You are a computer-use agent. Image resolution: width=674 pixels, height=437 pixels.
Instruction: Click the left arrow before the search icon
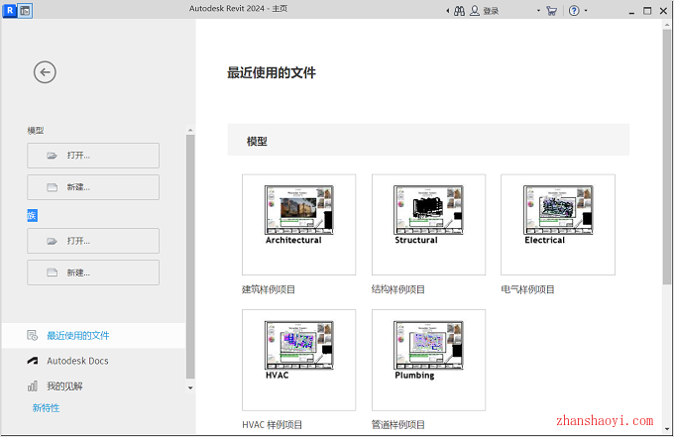coord(447,11)
